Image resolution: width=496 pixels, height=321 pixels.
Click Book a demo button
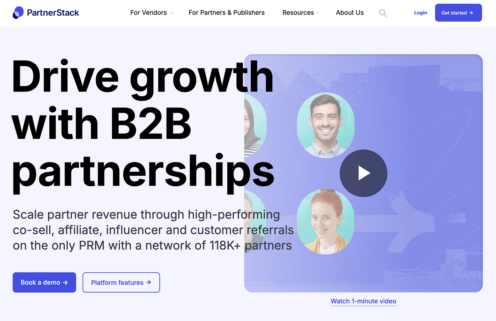pos(44,282)
